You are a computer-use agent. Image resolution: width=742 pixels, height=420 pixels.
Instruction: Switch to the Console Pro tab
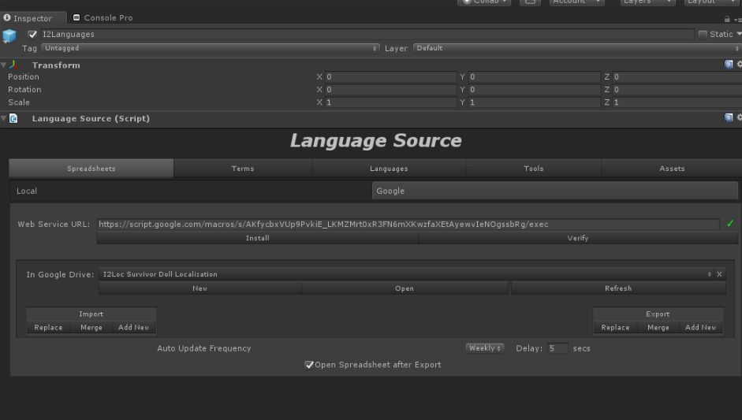pos(103,17)
